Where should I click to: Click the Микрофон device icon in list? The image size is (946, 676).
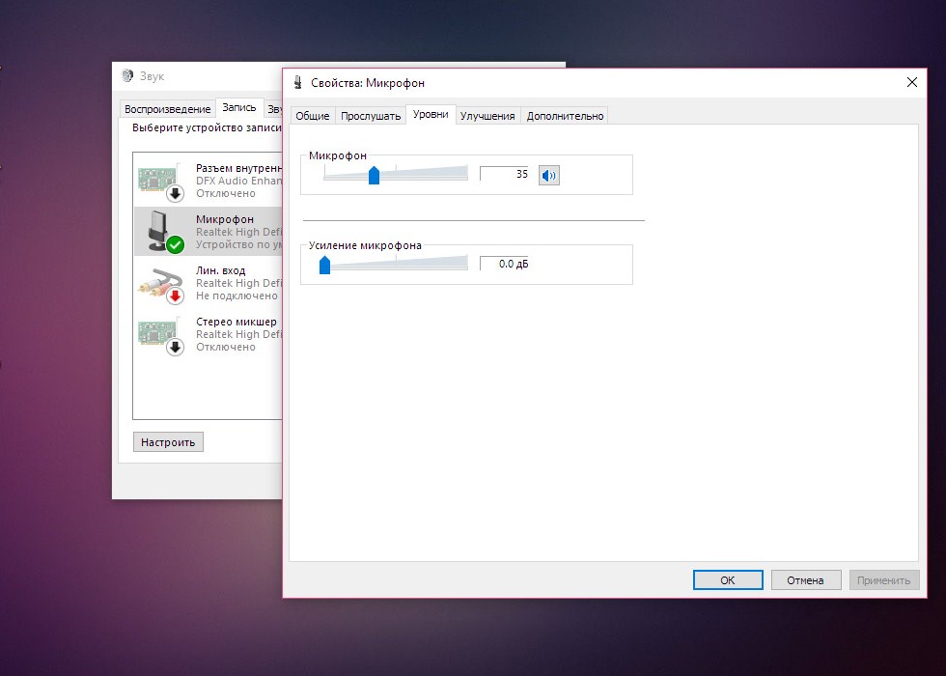point(160,232)
